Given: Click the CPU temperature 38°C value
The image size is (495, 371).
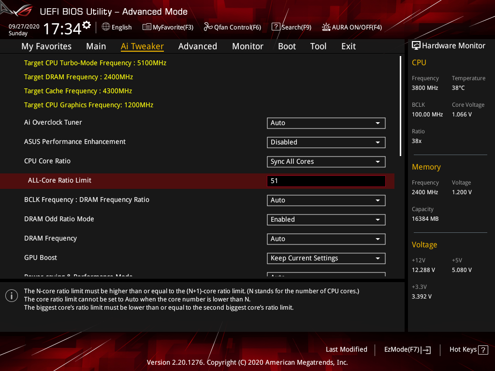Looking at the screenshot, I should click(458, 88).
